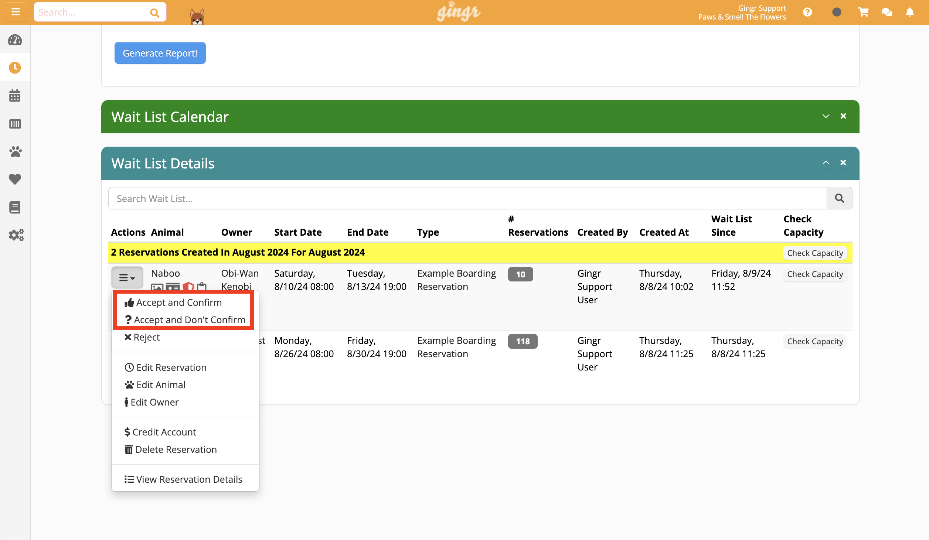Expand the Wait List Calendar panel
Screen dimensions: 929x540
826,116
